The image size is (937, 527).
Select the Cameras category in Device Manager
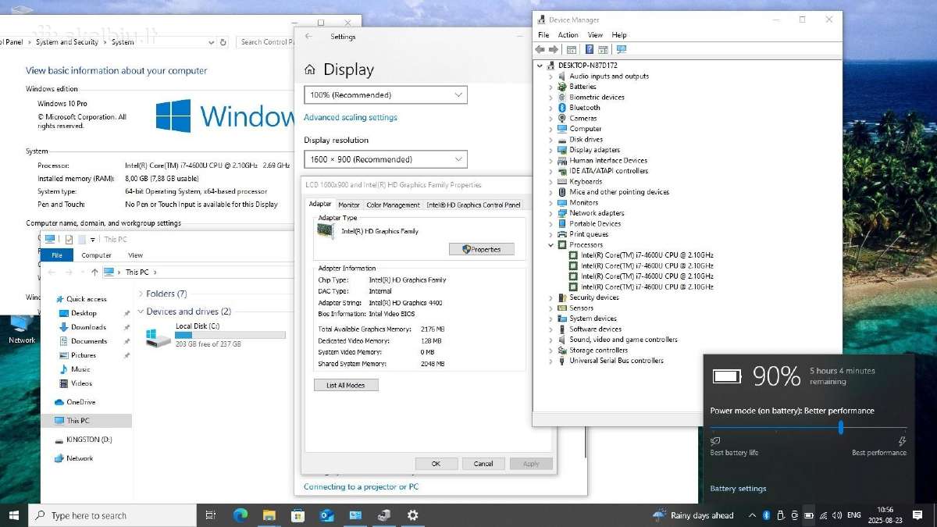click(583, 119)
